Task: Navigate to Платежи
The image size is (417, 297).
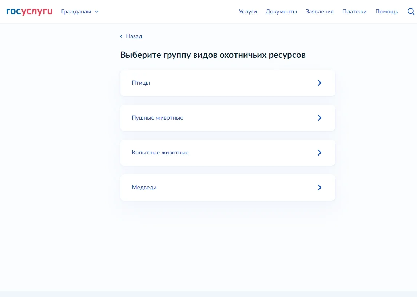Action: click(354, 12)
